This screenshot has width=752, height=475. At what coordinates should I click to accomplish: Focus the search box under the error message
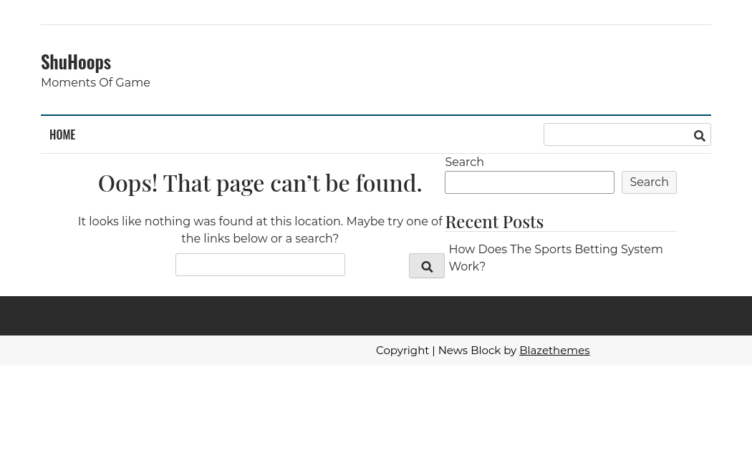click(x=260, y=265)
